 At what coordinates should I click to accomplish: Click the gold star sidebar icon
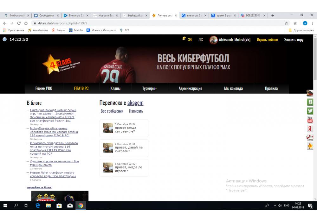coord(310,146)
